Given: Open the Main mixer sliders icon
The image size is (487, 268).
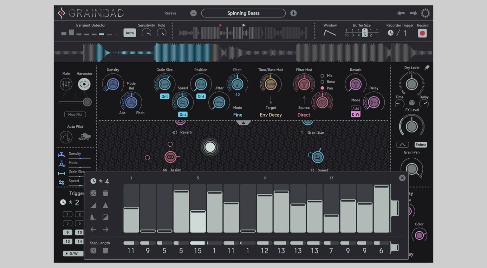Looking at the screenshot, I should [x=66, y=84].
